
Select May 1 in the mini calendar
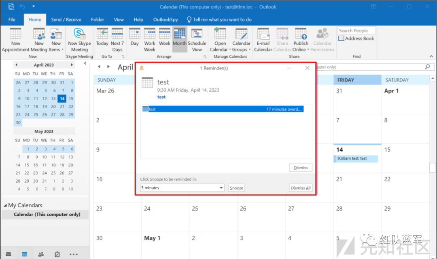pos(28,149)
